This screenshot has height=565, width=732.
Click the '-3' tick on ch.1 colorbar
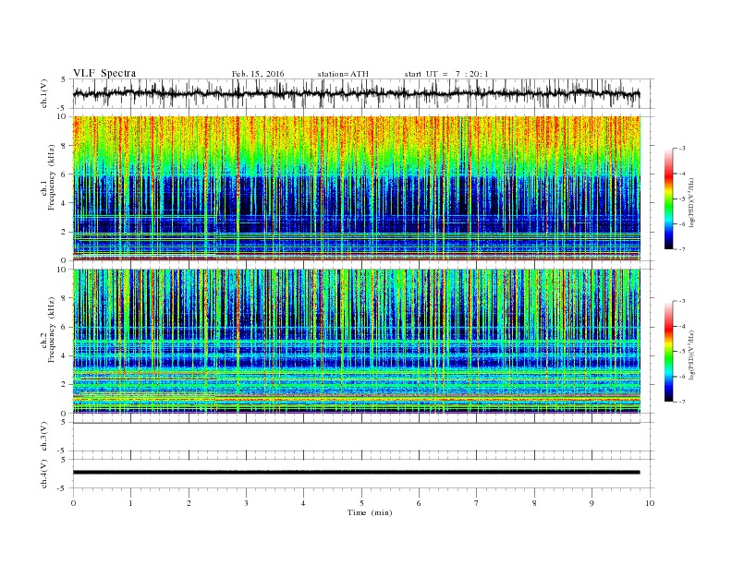click(x=682, y=149)
